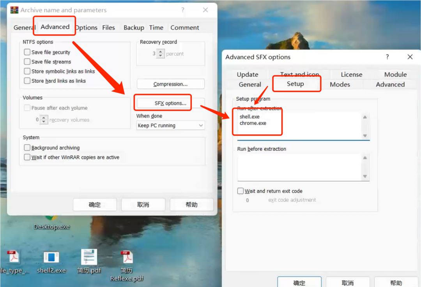Toggle Store symbolic links as links
421x287 pixels.
[27, 71]
